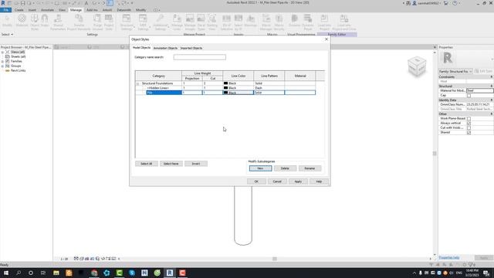
Task: Toggle the Work Plane-Based checkbox
Action: (469, 118)
